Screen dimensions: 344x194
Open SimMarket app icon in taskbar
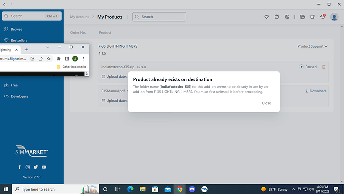[204, 189]
